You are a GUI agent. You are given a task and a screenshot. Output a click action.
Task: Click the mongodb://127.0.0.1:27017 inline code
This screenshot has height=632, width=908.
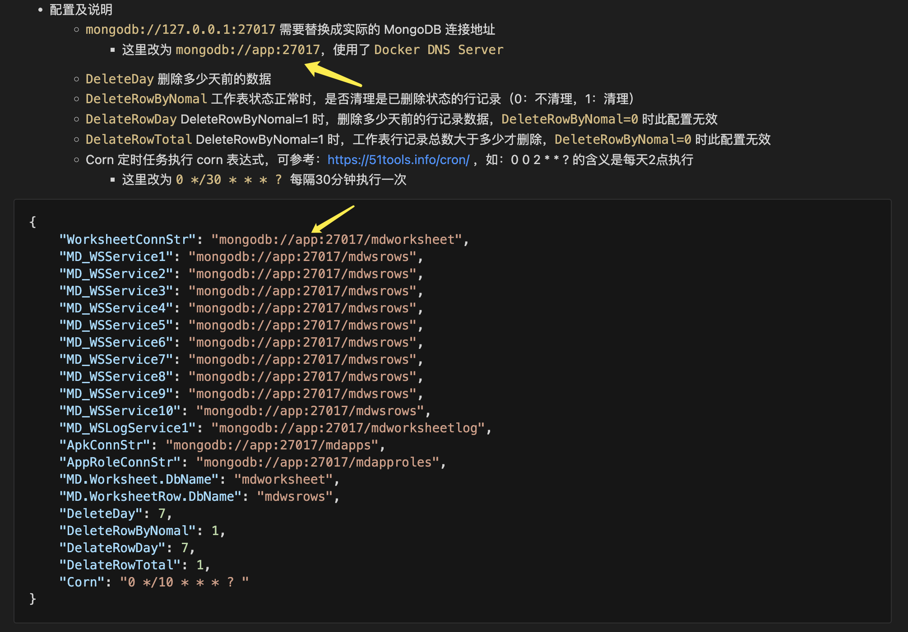pyautogui.click(x=180, y=29)
